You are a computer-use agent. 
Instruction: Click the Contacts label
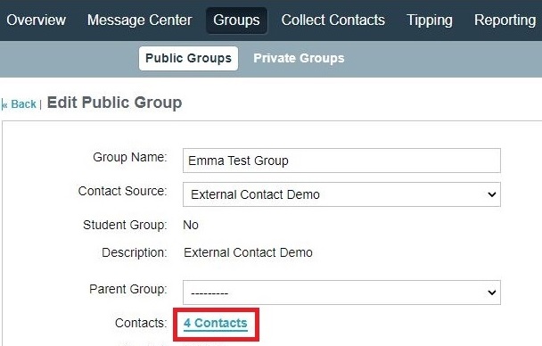pyautogui.click(x=141, y=323)
